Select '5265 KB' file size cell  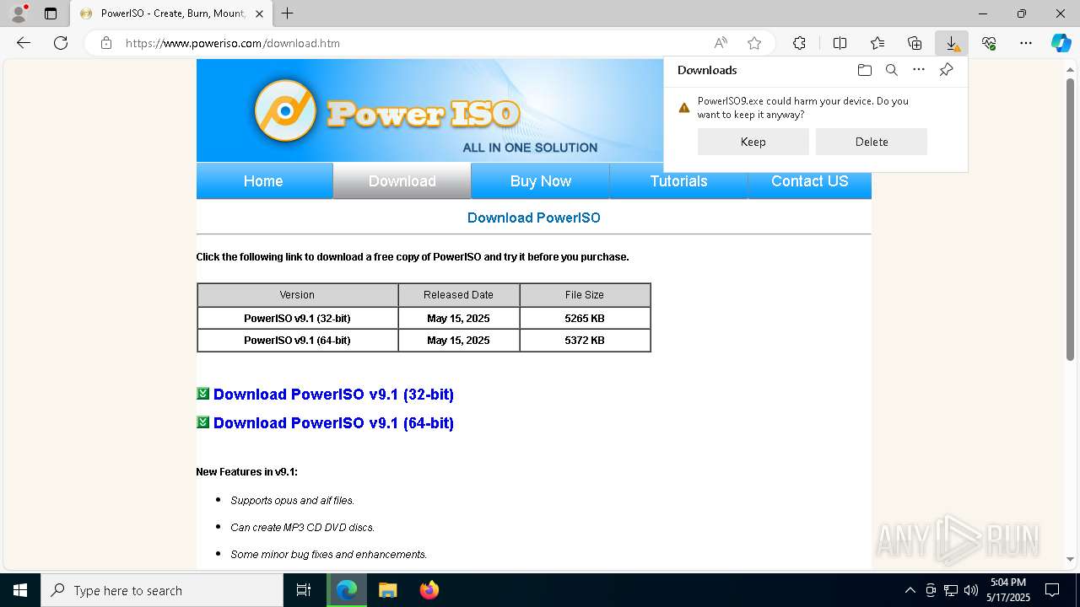click(x=585, y=318)
